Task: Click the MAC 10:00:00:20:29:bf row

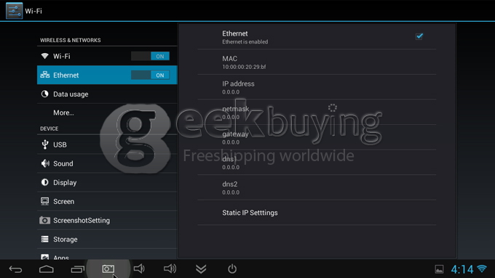Action: click(317, 62)
